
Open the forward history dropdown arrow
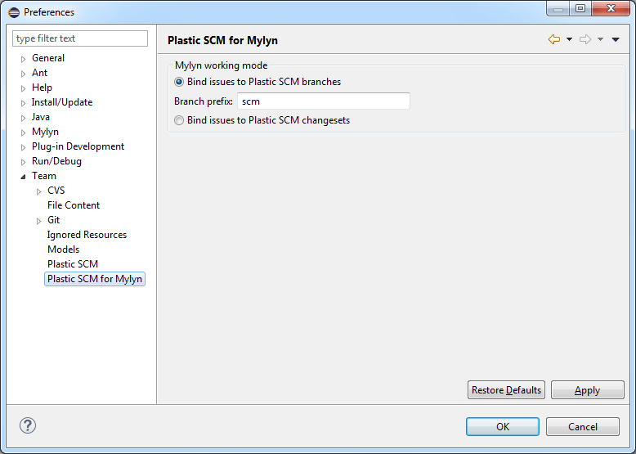[x=600, y=39]
